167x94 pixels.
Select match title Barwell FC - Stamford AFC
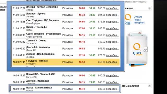40,74
